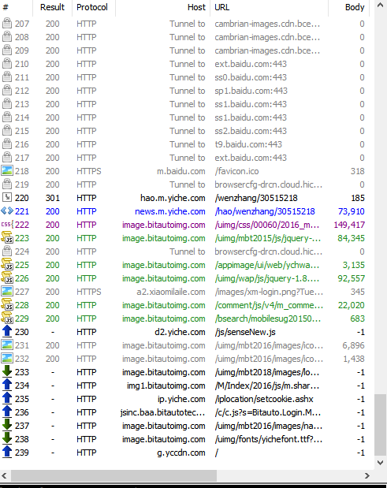Screen dimensions: 387x488
Task: Select host m.baidu.com
Action: pos(181,171)
